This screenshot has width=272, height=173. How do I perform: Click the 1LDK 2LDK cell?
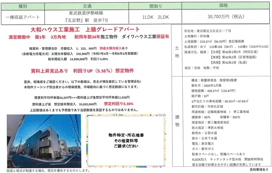click(x=155, y=17)
